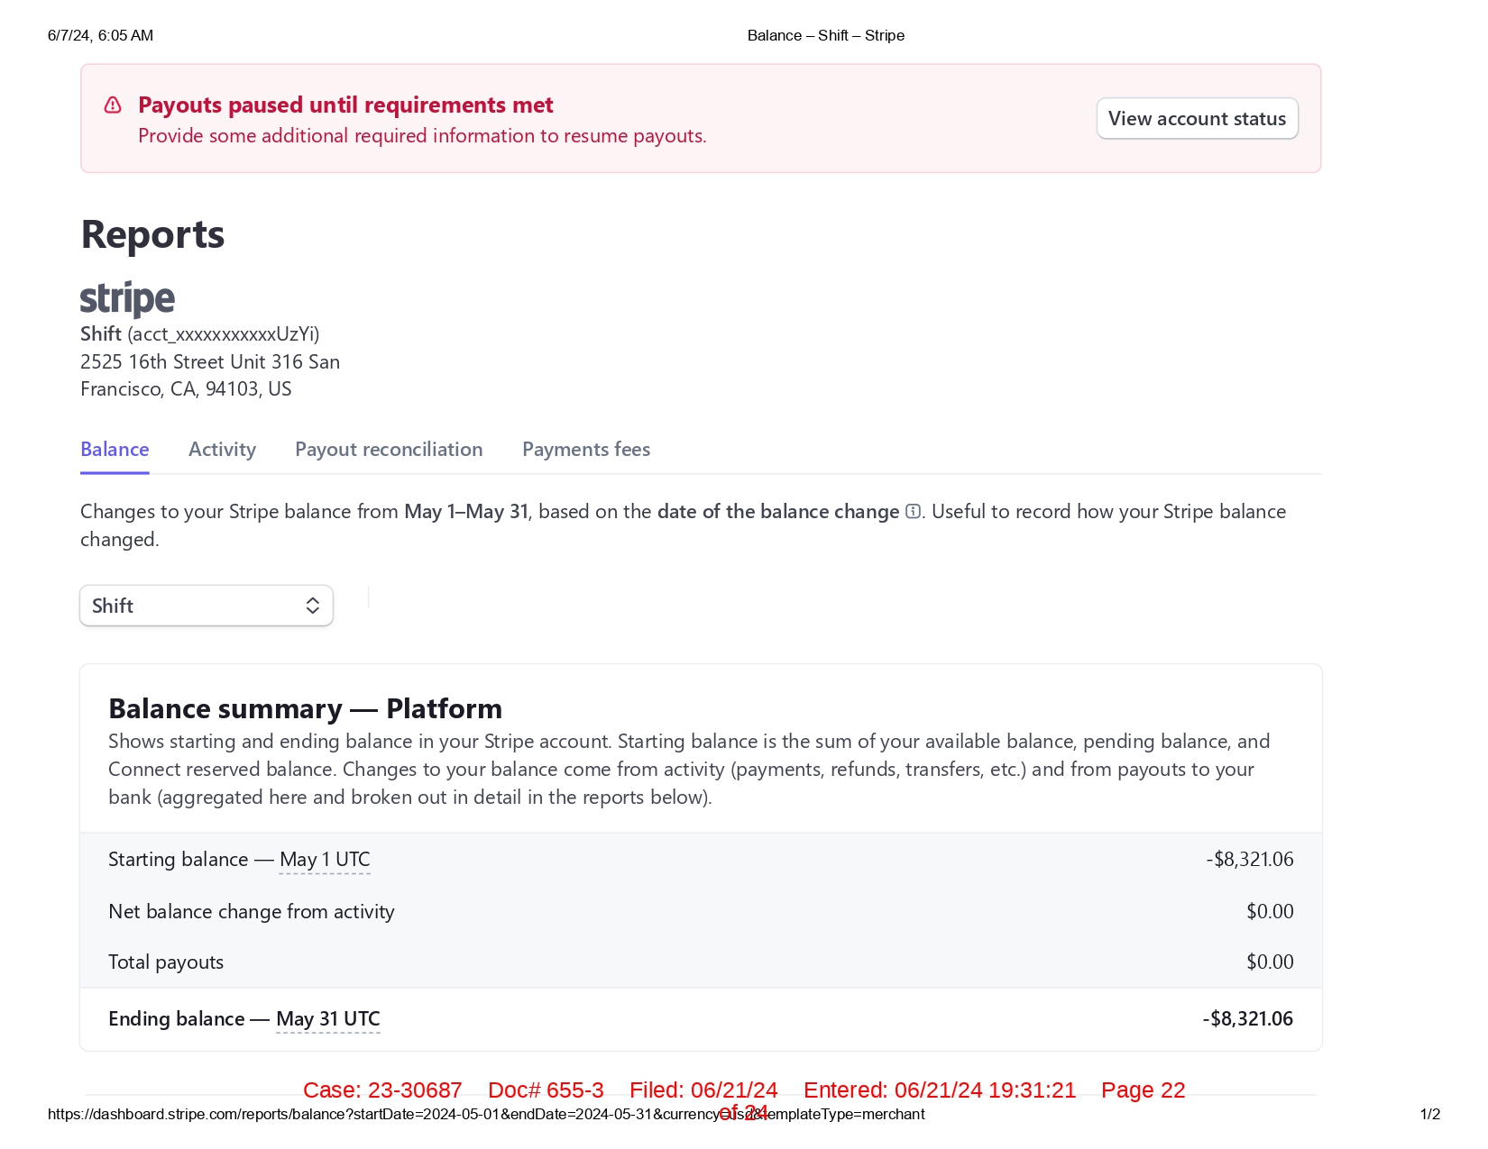Click the May 31 UTC date link
The image size is (1488, 1149).
tap(328, 1019)
